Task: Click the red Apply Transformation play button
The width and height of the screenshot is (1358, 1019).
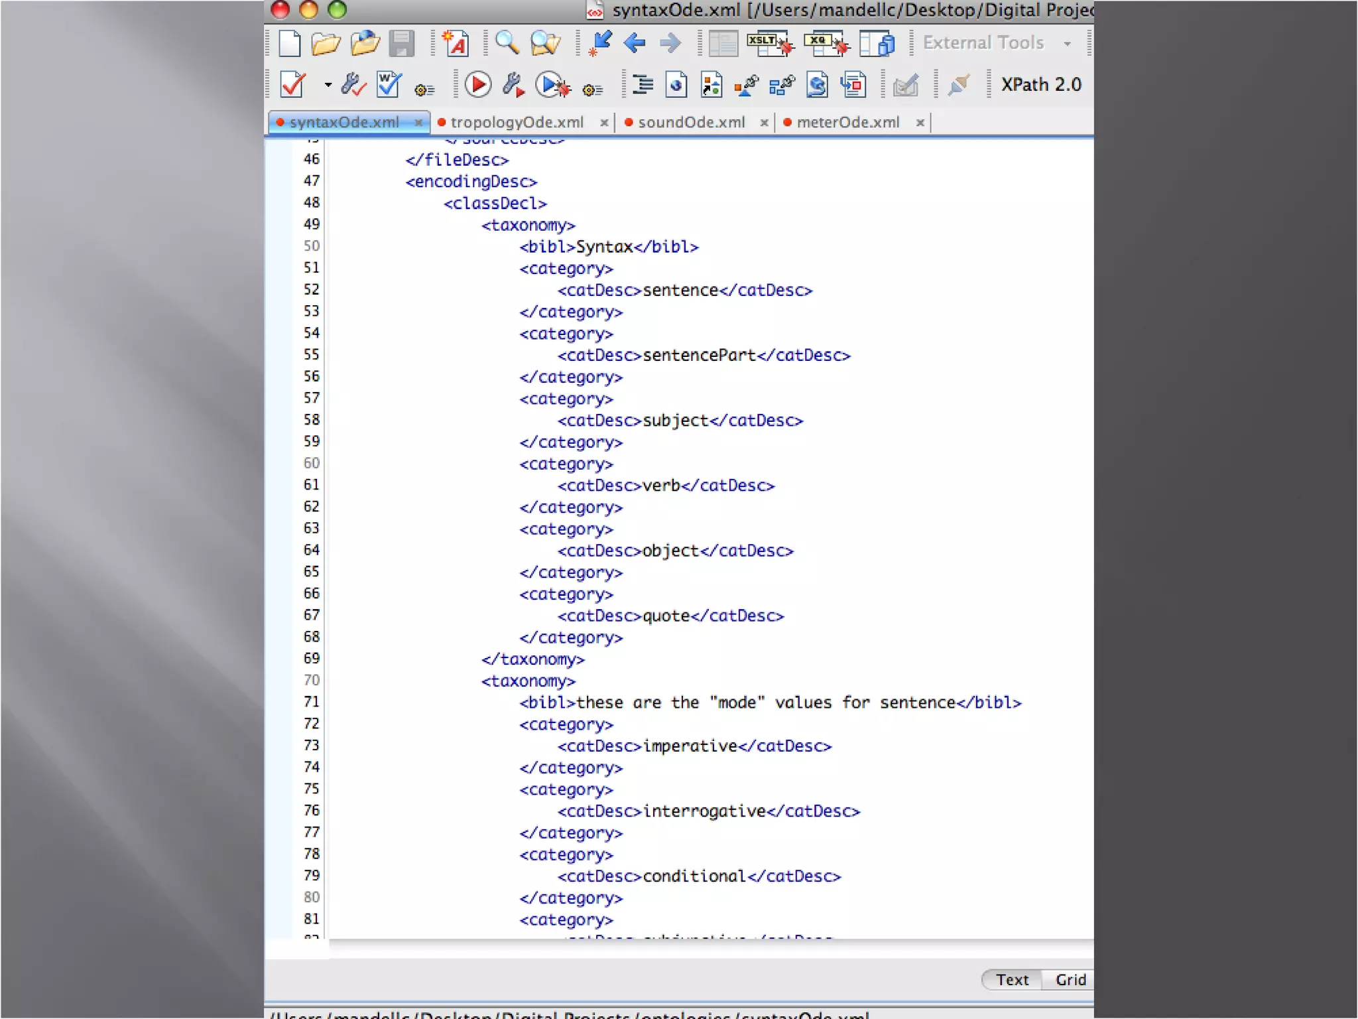Action: [x=477, y=85]
